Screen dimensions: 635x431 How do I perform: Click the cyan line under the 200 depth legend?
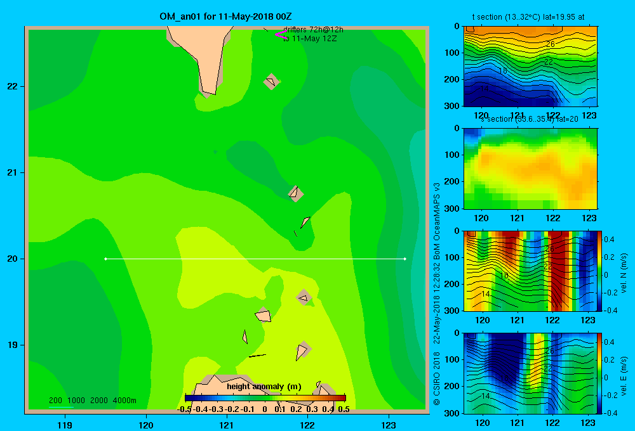point(61,407)
